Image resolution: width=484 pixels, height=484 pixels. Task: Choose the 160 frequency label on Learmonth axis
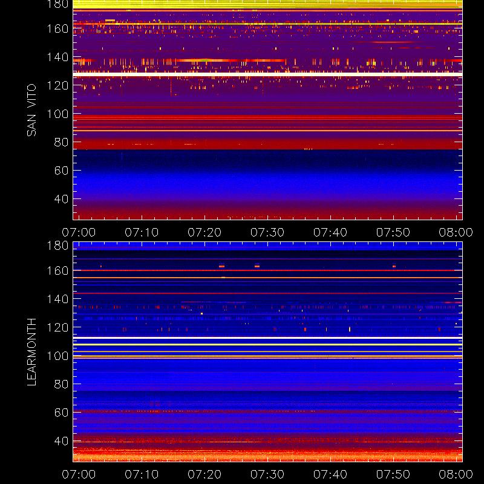tap(57, 270)
